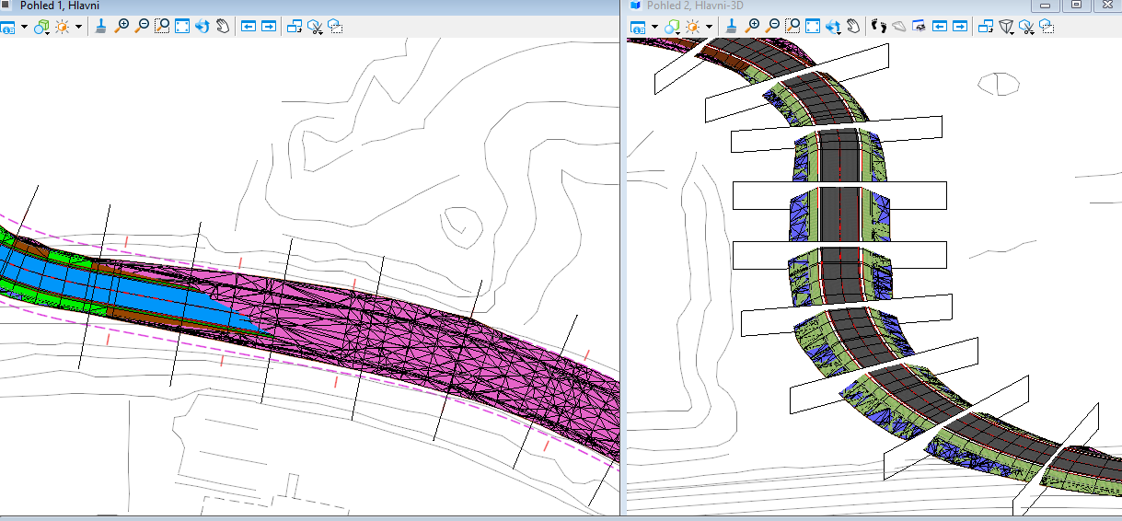Click View Next arrow in Pohled 2
The width and height of the screenshot is (1122, 521).
click(x=959, y=27)
